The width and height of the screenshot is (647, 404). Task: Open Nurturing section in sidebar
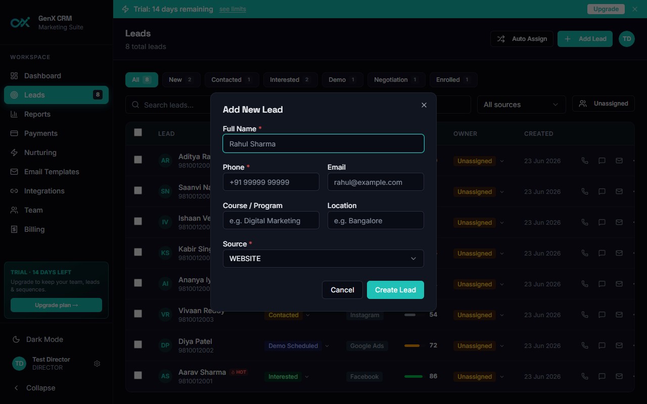point(56,153)
